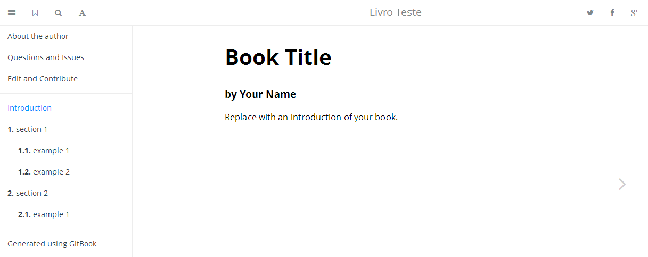The image size is (648, 257).
Task: Share on Google Plus icon
Action: pyautogui.click(x=634, y=13)
